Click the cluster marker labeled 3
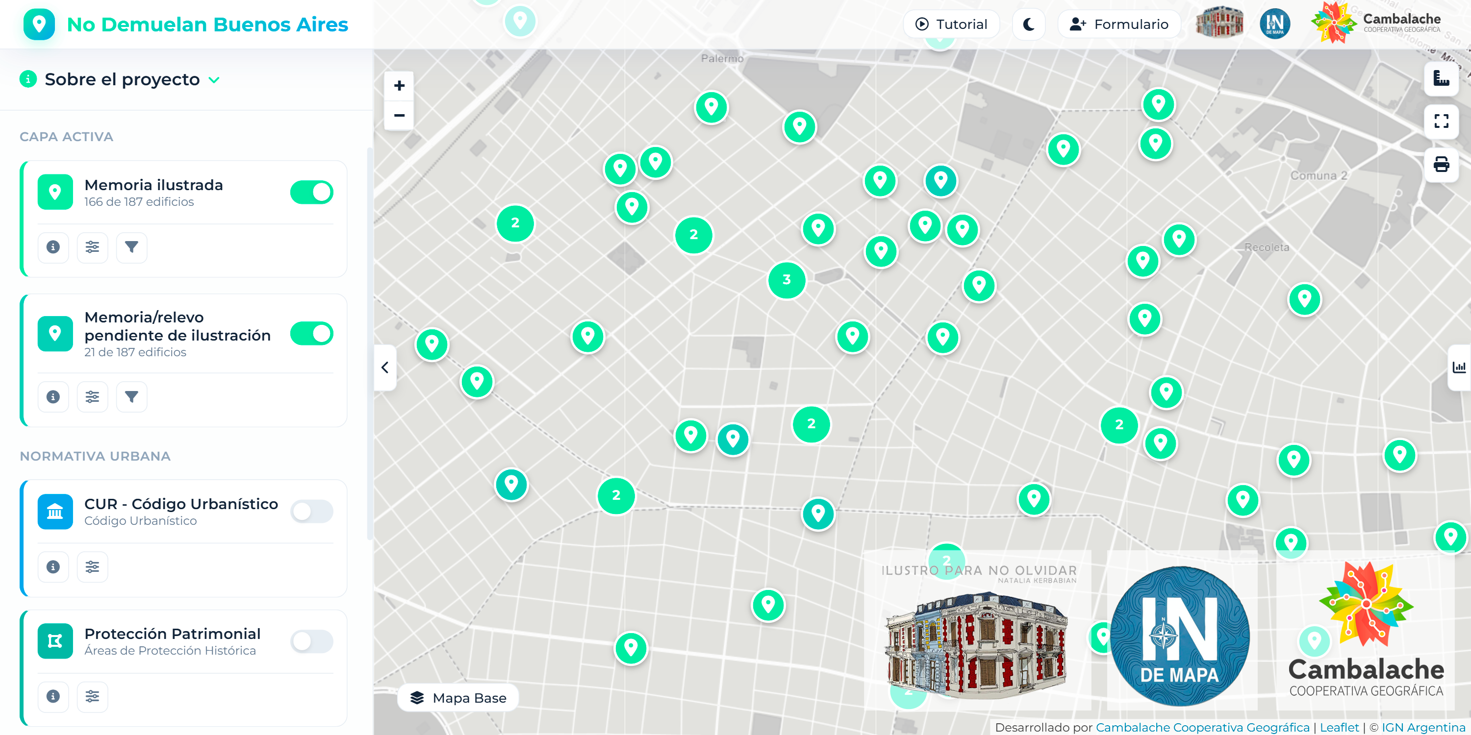 786,280
